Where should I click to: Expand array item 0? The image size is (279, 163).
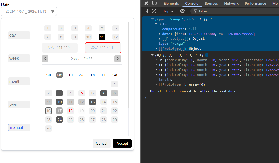(156, 60)
